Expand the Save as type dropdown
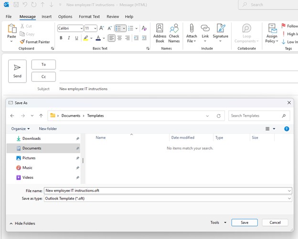This screenshot has width=298, height=239. pos(289,198)
